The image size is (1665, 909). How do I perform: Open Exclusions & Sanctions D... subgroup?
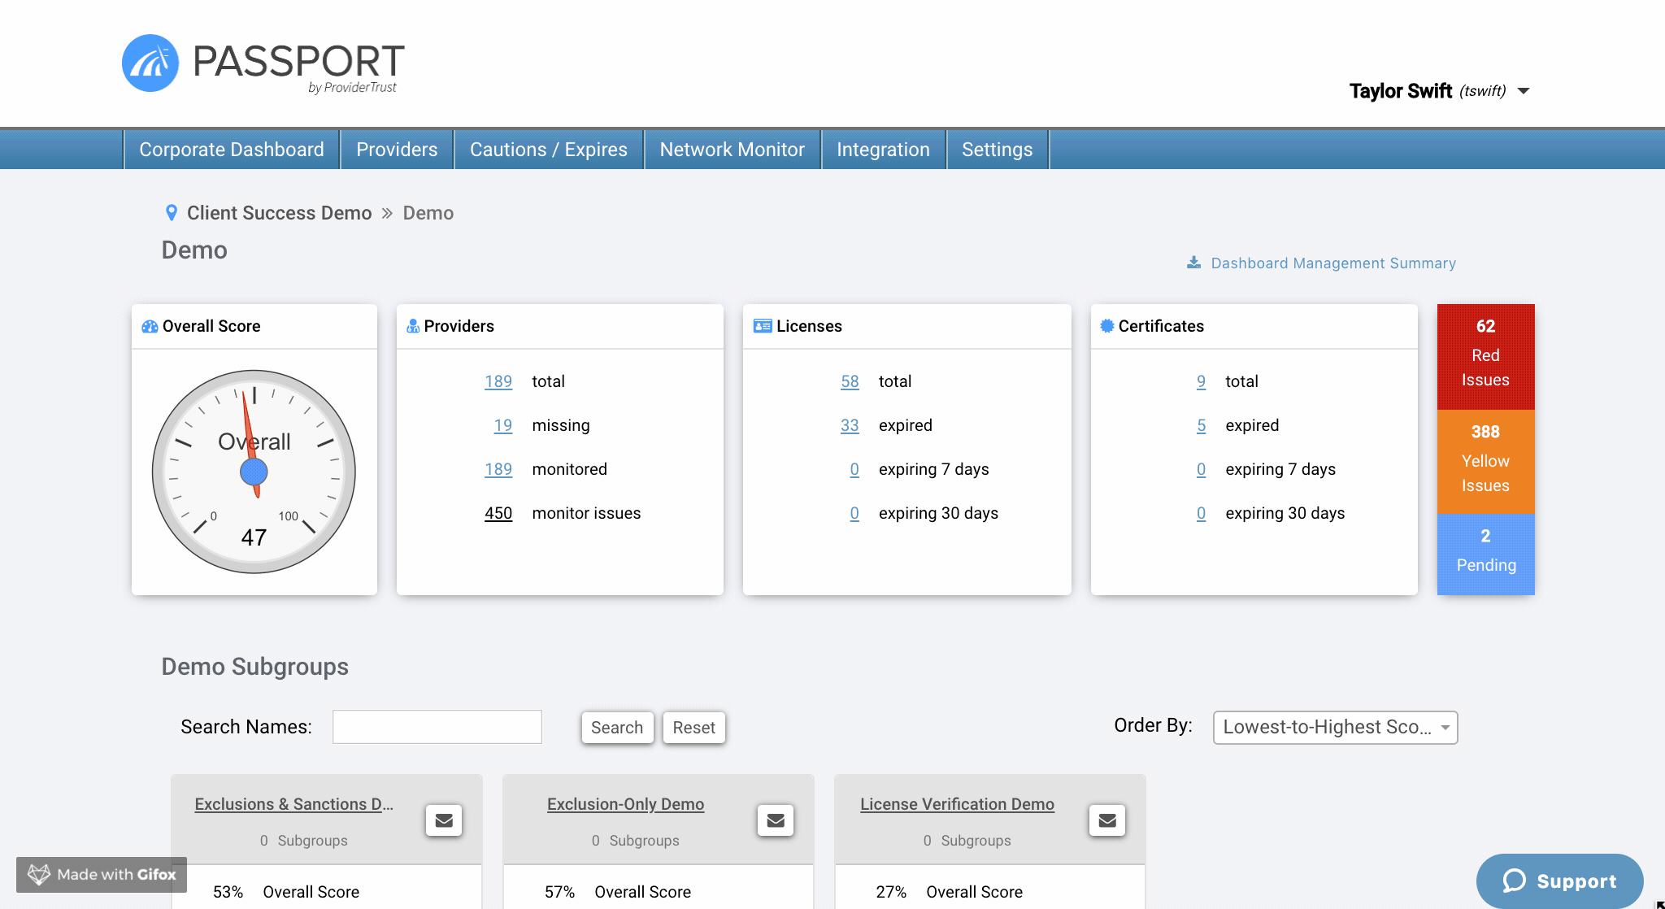click(x=294, y=804)
